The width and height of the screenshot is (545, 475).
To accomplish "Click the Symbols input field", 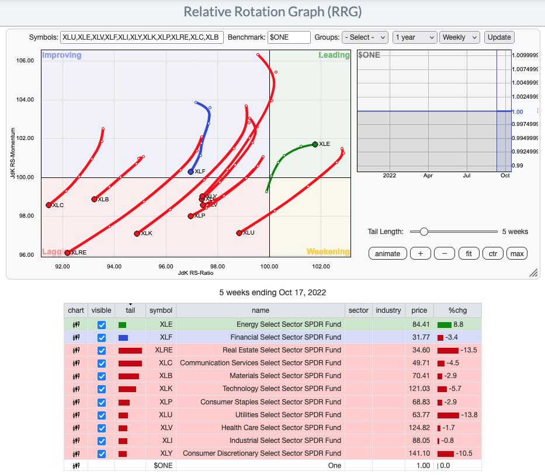I will click(141, 37).
